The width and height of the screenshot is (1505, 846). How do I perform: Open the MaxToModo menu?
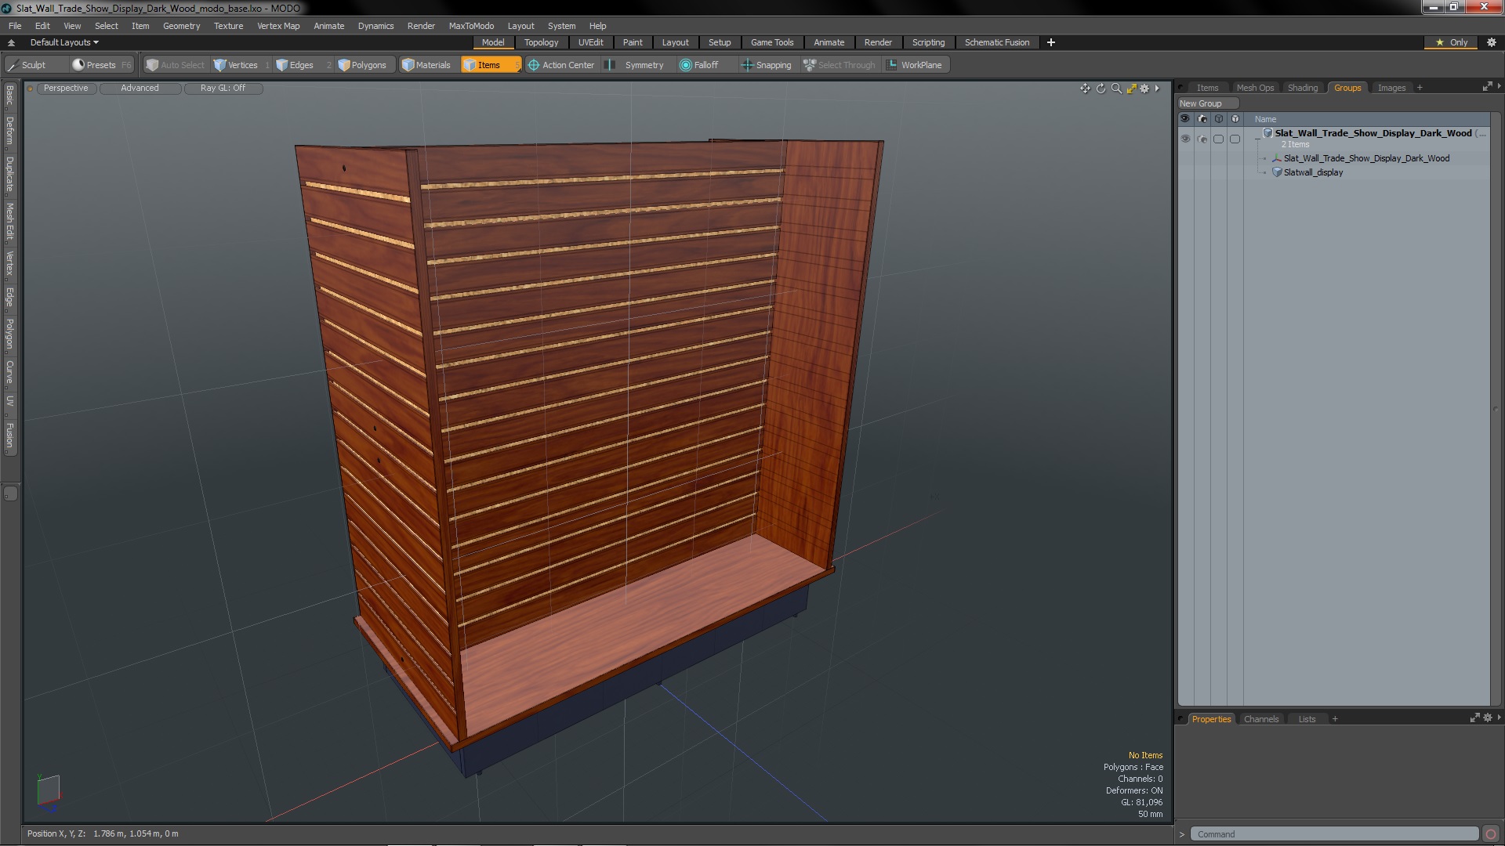(471, 26)
